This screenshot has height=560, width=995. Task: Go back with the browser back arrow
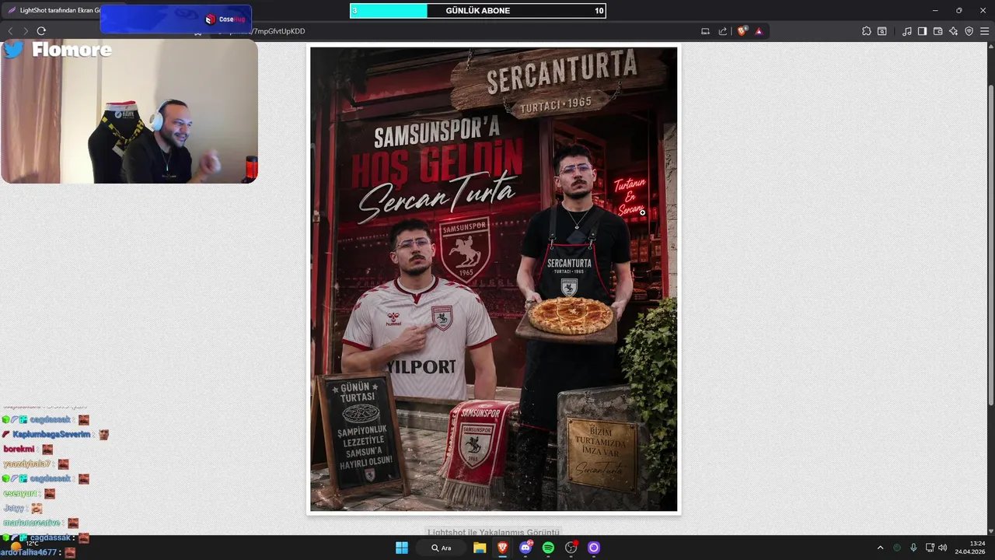[x=10, y=31]
